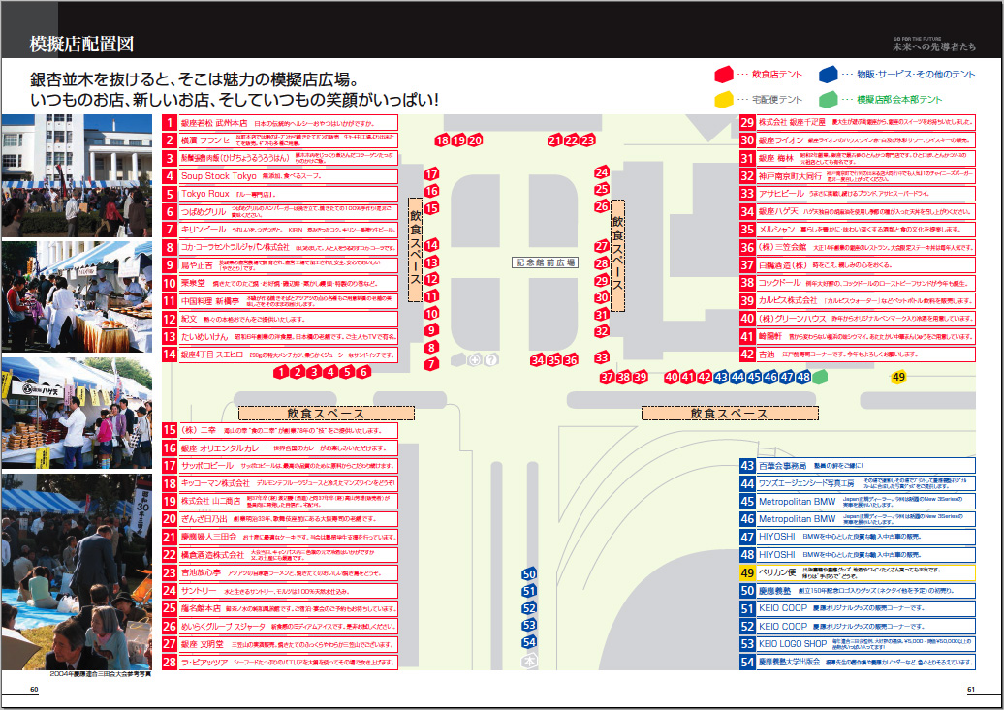Click list entry 49 ペリカン便
This screenshot has width=1004, height=710.
click(x=858, y=572)
